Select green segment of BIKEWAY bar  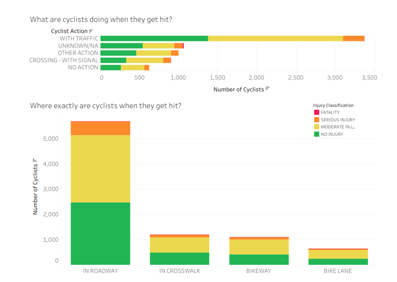(259, 259)
